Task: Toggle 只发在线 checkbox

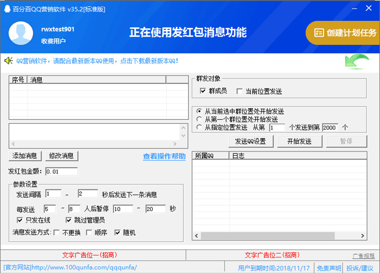Action: coord(20,220)
